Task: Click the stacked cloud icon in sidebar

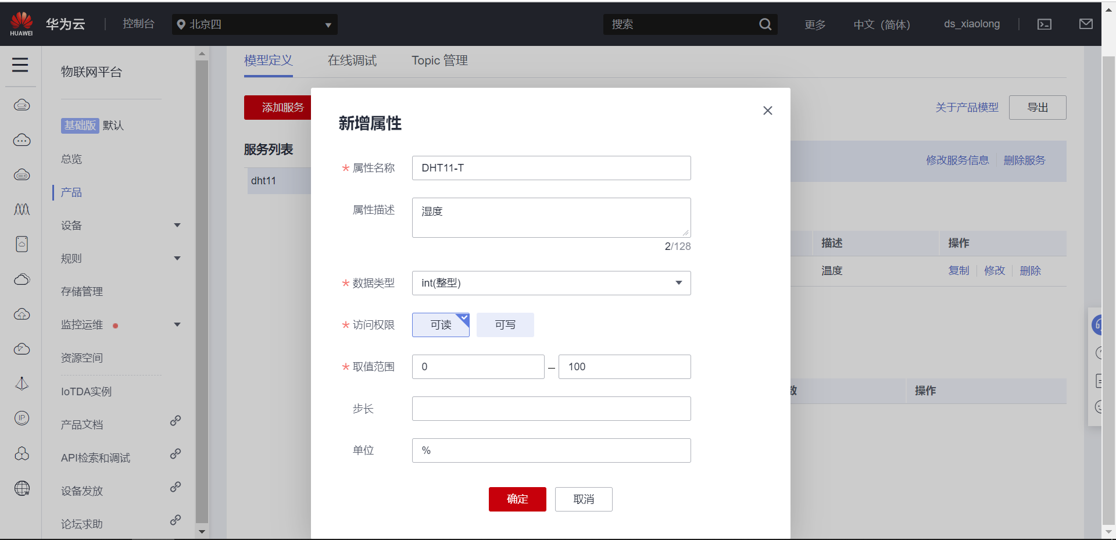Action: [22, 279]
